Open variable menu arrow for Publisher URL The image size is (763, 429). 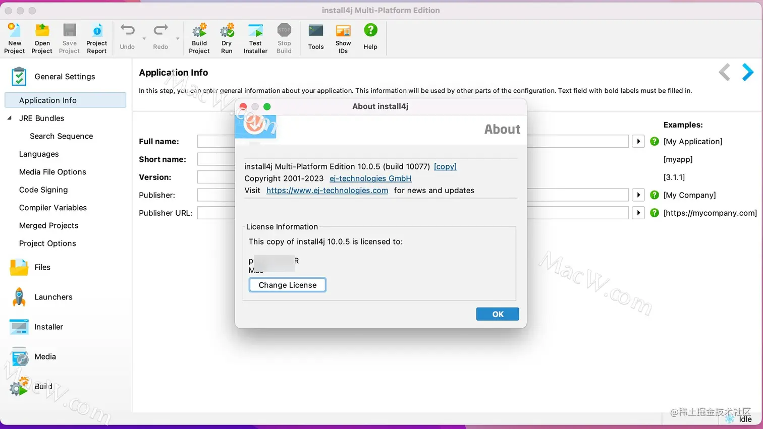pos(638,213)
